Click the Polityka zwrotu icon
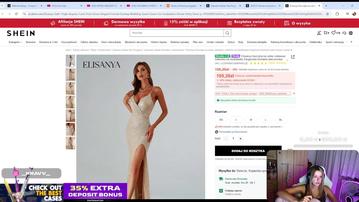The width and height of the screenshot is (359, 202). [x=221, y=191]
